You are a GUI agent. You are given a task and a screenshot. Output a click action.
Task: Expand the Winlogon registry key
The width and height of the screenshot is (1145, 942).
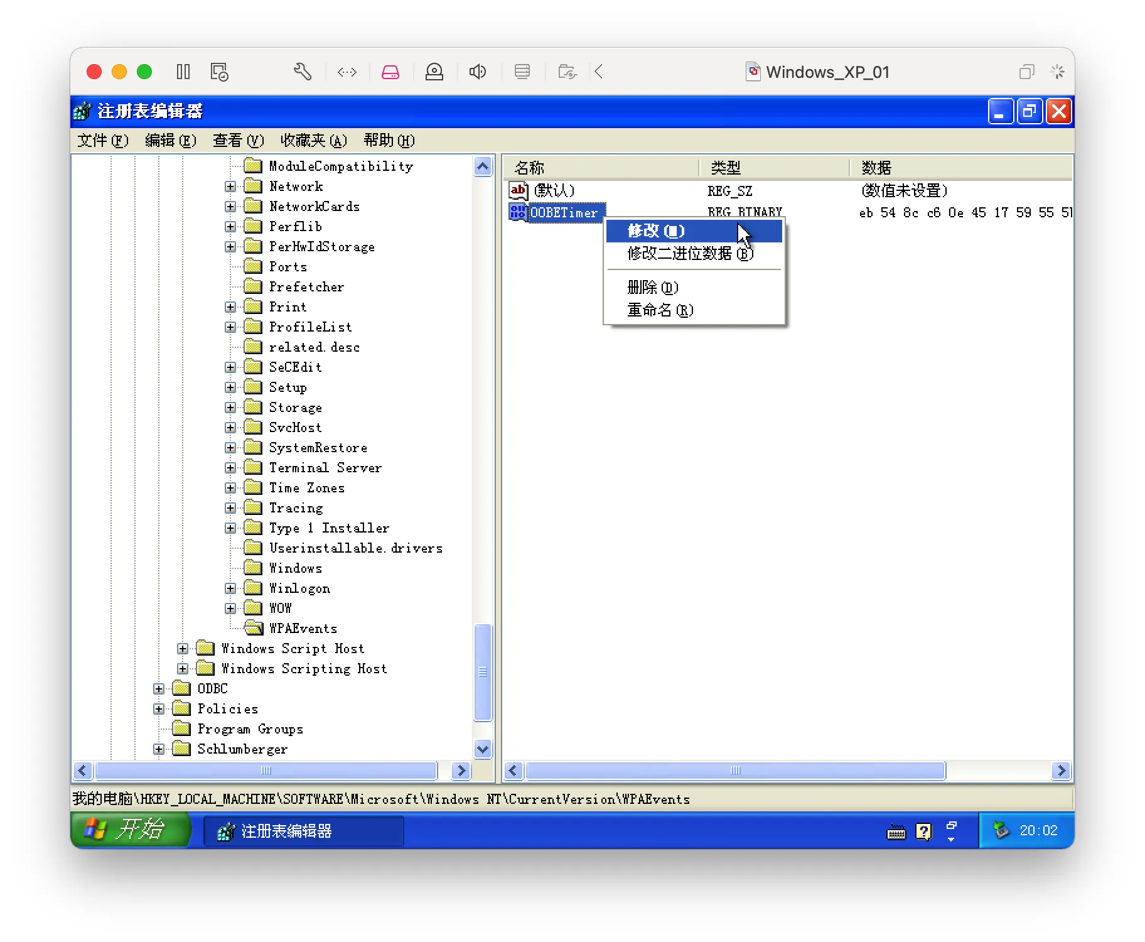[x=230, y=588]
